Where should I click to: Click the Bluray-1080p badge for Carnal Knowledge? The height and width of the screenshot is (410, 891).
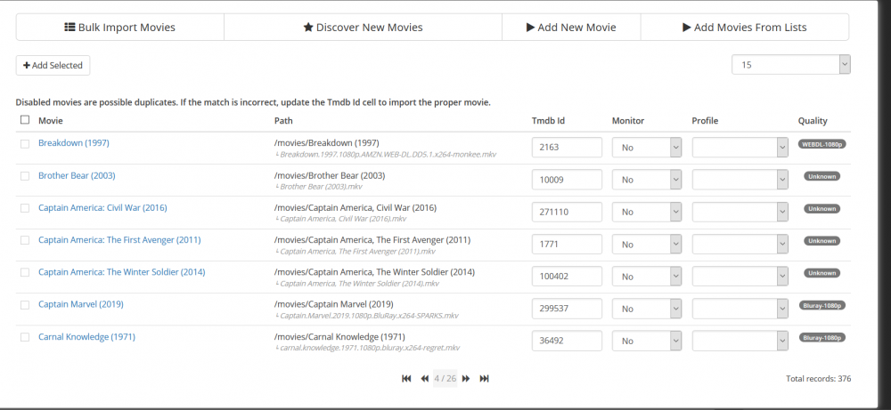pos(822,337)
